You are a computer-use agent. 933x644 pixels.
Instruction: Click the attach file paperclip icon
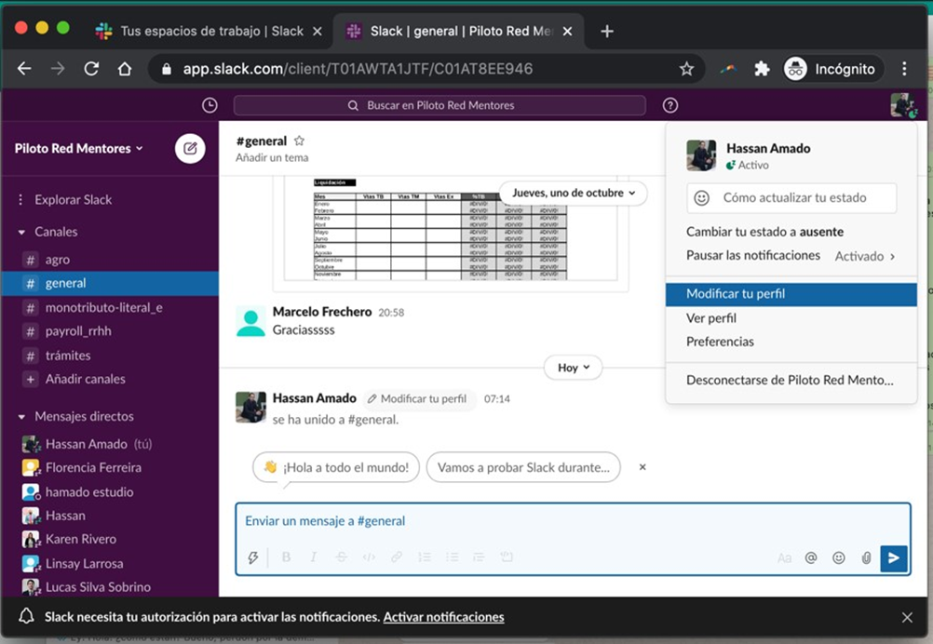866,557
